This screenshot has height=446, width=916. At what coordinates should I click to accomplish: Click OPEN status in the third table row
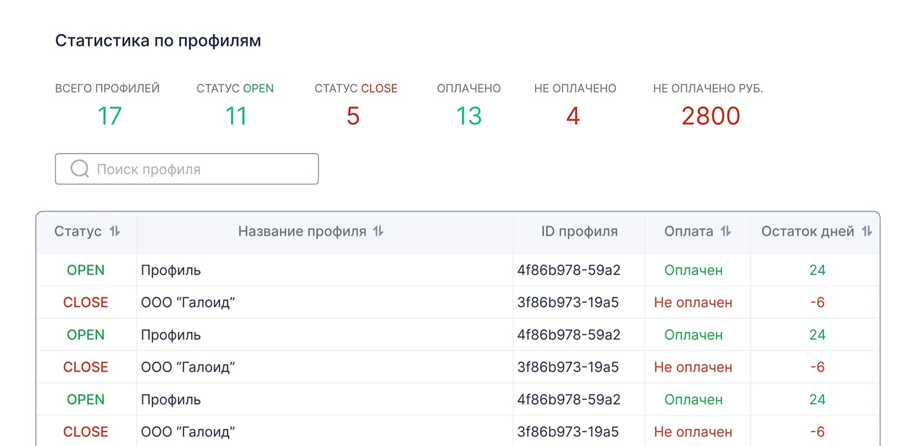click(x=85, y=335)
